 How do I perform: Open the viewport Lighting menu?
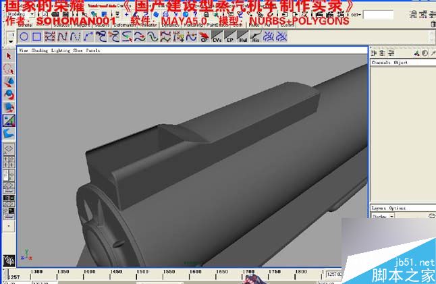pos(60,51)
